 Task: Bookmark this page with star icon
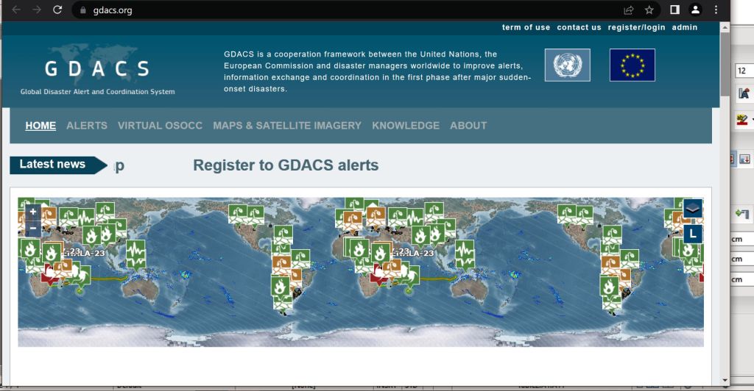649,10
